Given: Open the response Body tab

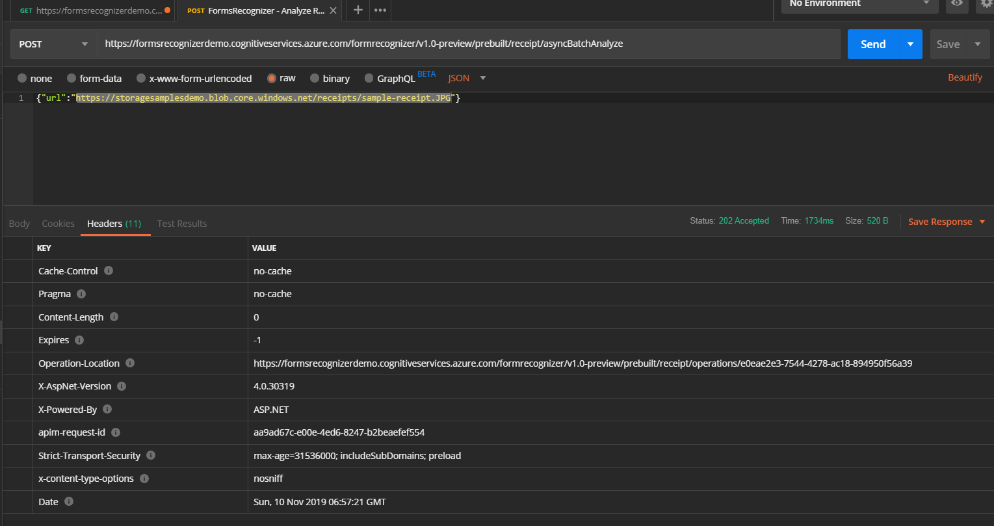Looking at the screenshot, I should tap(19, 223).
